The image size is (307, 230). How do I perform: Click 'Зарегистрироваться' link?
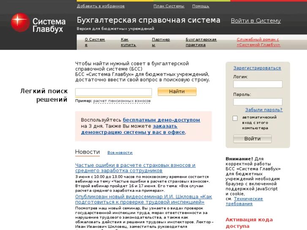[257, 68]
